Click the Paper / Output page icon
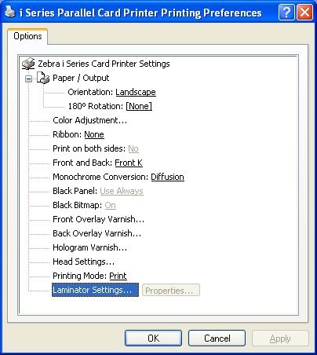The height and width of the screenshot is (355, 317). (x=43, y=78)
